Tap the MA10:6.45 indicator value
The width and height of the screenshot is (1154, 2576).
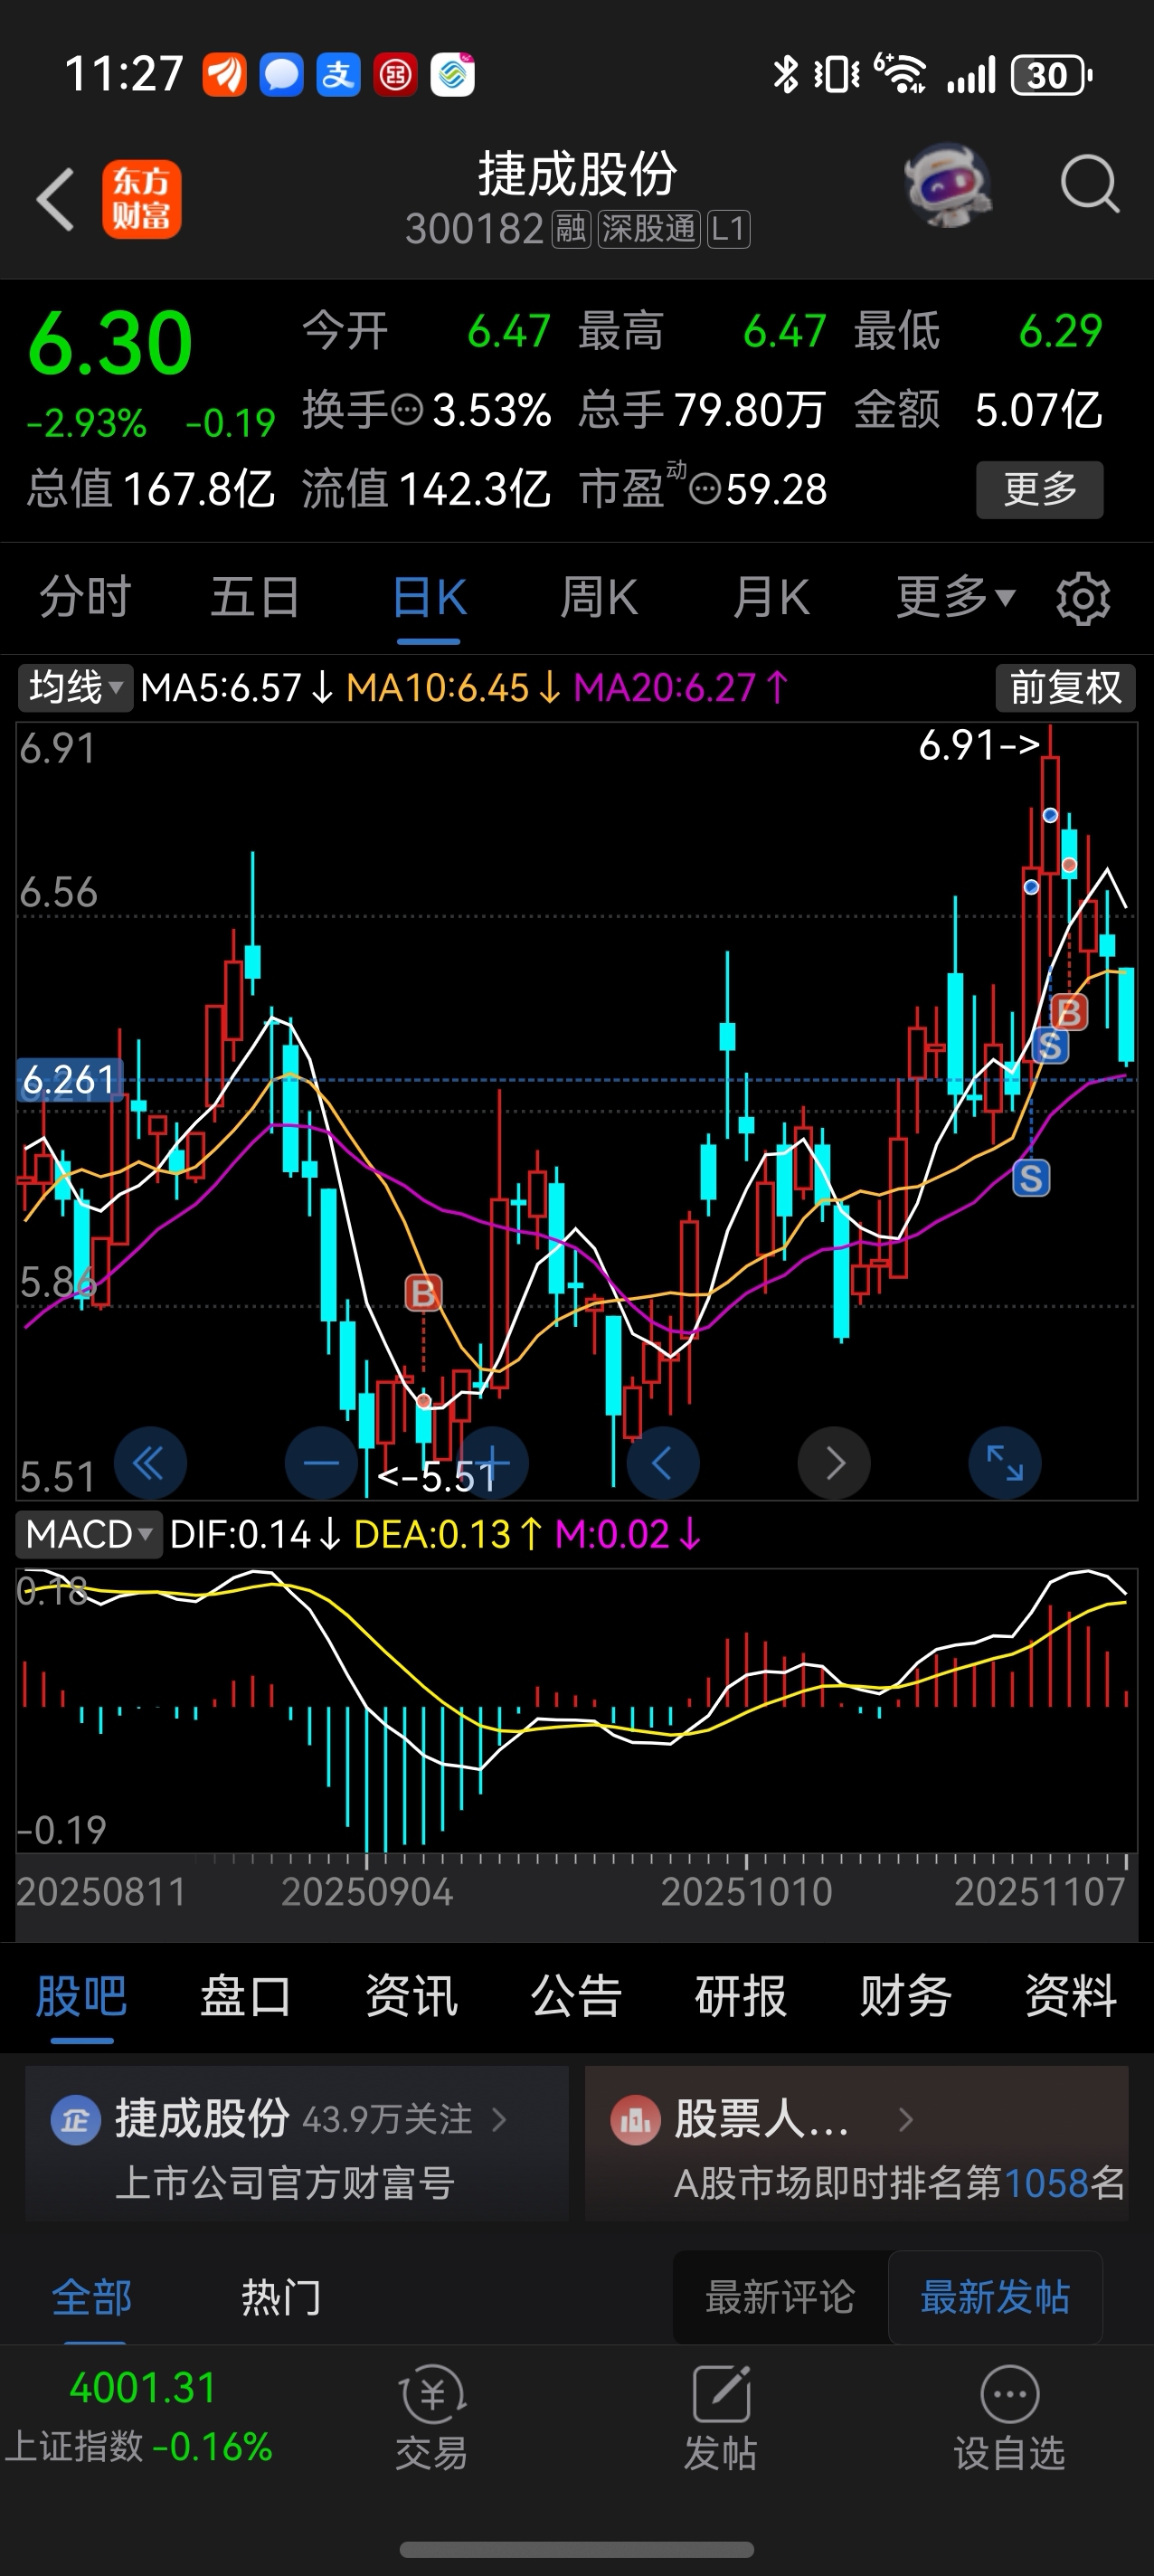pyautogui.click(x=453, y=688)
